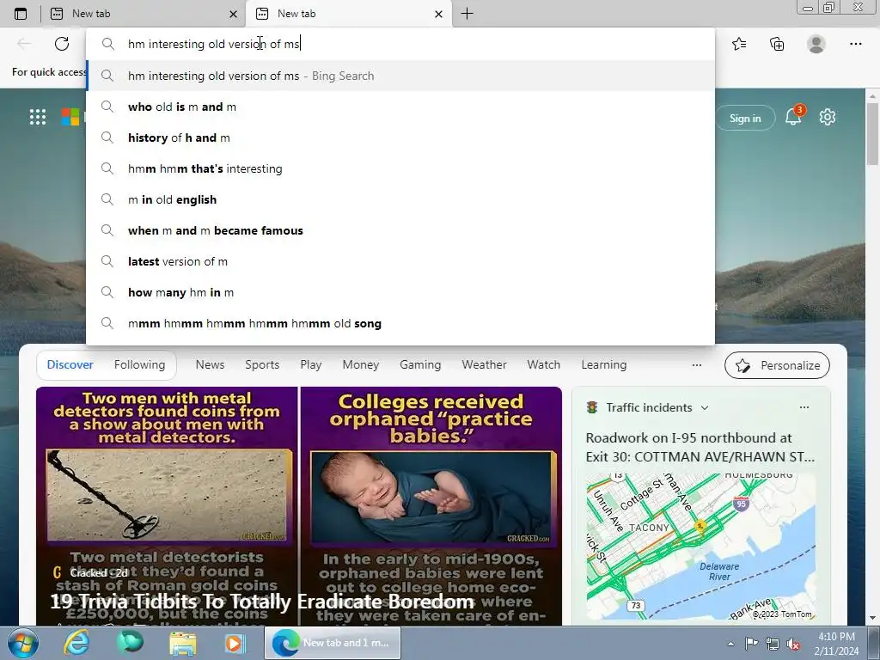Select the Discover feed tab

(70, 364)
